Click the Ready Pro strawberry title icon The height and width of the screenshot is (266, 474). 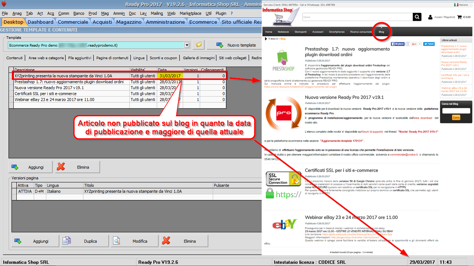click(4, 4)
